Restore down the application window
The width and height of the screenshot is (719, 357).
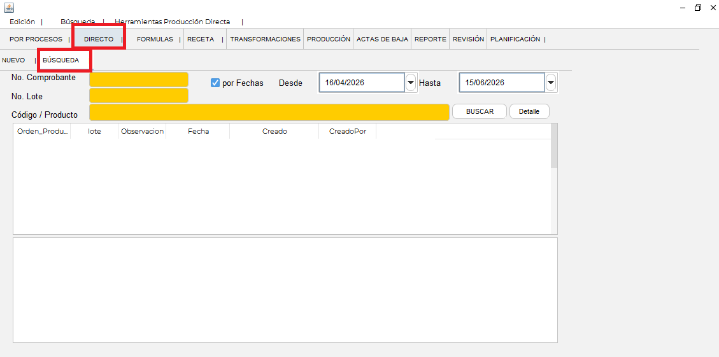coord(698,8)
